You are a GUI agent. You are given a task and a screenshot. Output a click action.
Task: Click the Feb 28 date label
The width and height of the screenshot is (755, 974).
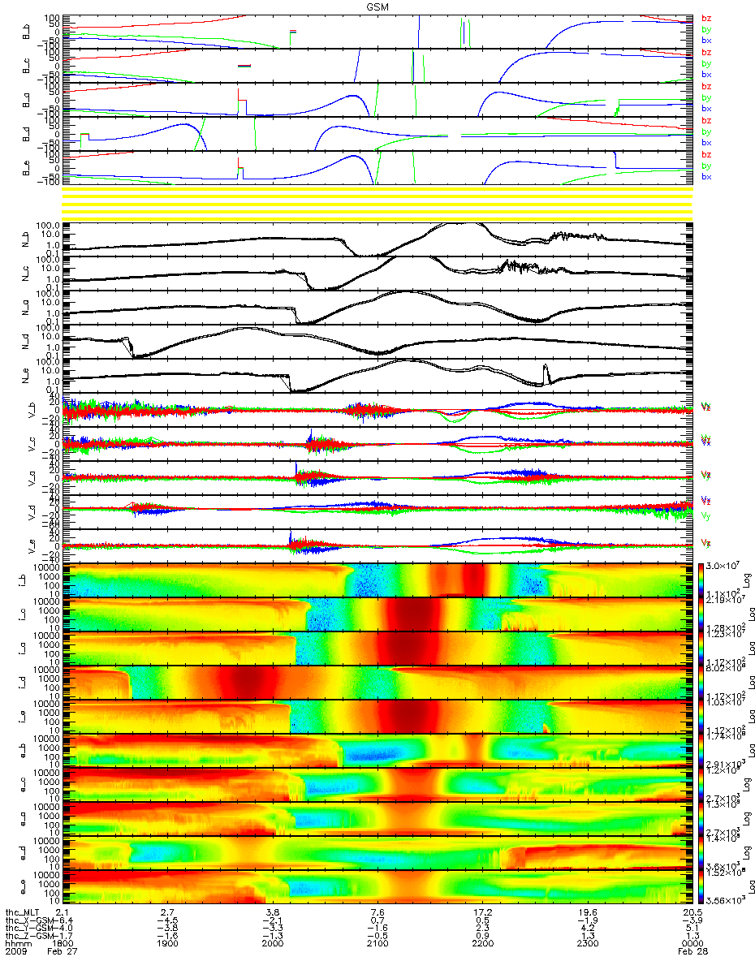click(692, 953)
